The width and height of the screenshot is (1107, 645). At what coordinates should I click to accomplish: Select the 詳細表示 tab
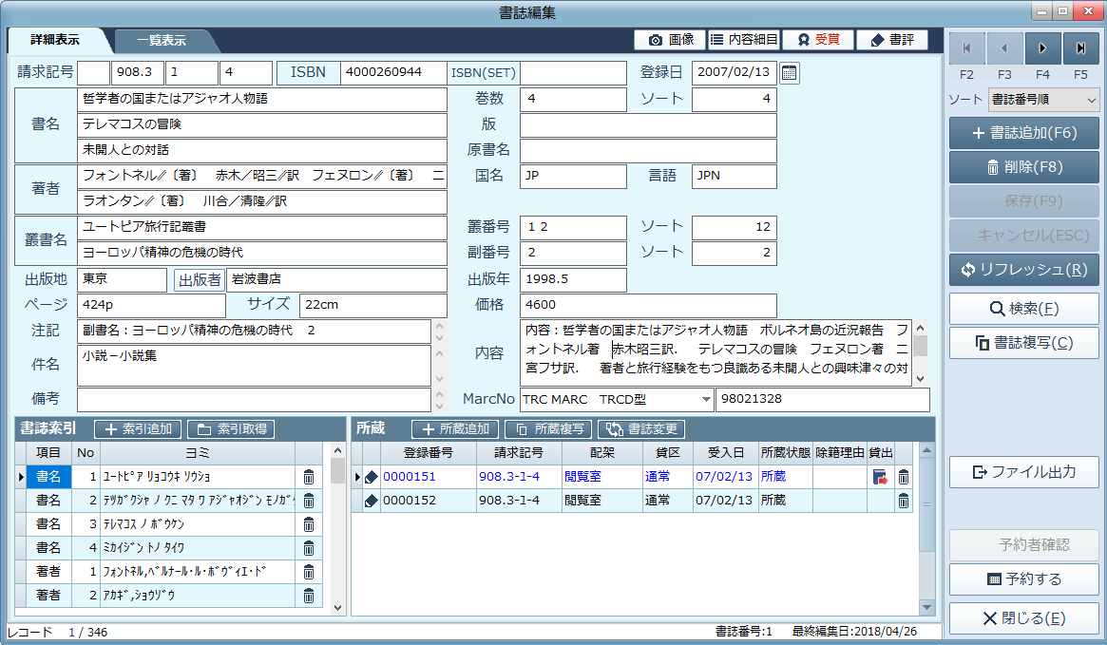pos(55,40)
